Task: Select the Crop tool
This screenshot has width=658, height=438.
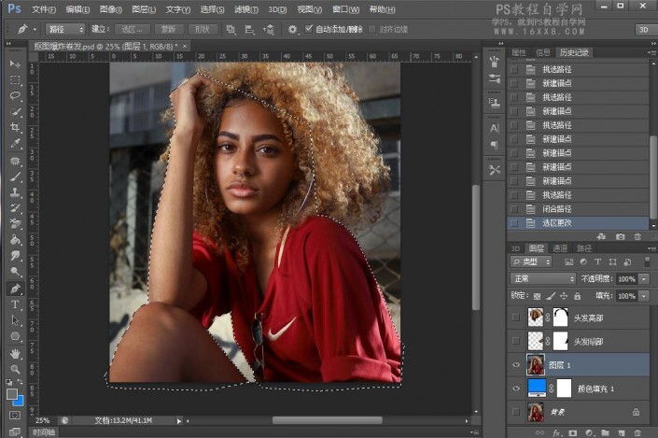Action: coord(15,128)
